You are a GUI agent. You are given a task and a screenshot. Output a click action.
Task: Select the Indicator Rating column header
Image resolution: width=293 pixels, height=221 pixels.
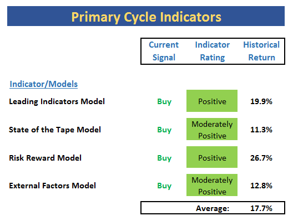(x=213, y=51)
